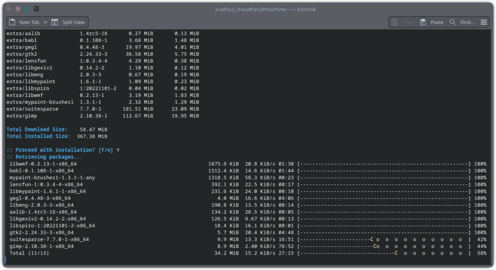Viewport: 496px width, 270px height.
Task: Click the 78:52 remaining time for gimp
Action: [x=286, y=247]
